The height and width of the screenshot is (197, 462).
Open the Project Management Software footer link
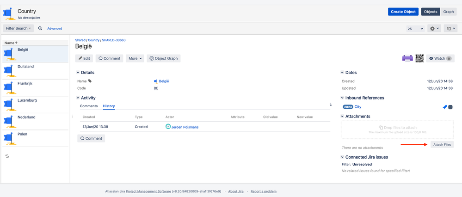[x=148, y=191]
